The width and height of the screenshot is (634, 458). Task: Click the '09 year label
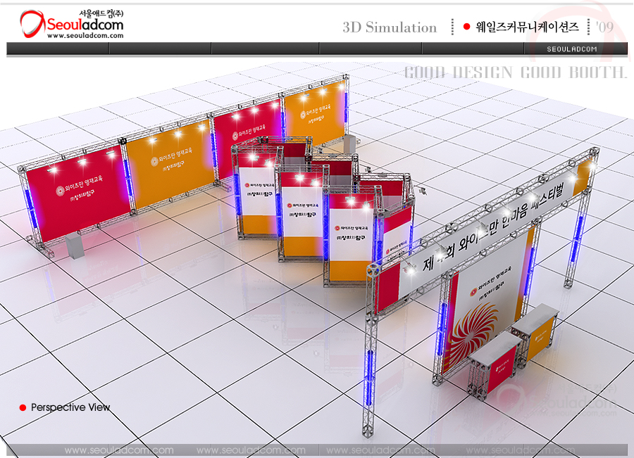[x=605, y=27]
